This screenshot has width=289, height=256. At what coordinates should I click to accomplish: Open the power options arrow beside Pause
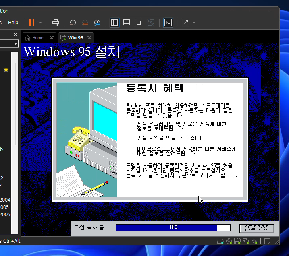coord(40,23)
